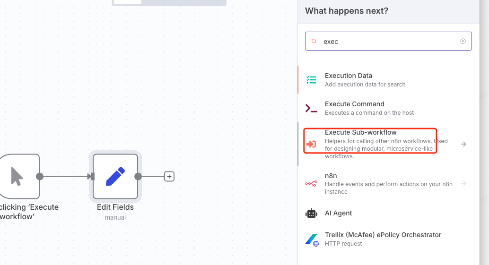
Task: Choose the 'Execute Command' title text
Action: pyautogui.click(x=354, y=104)
